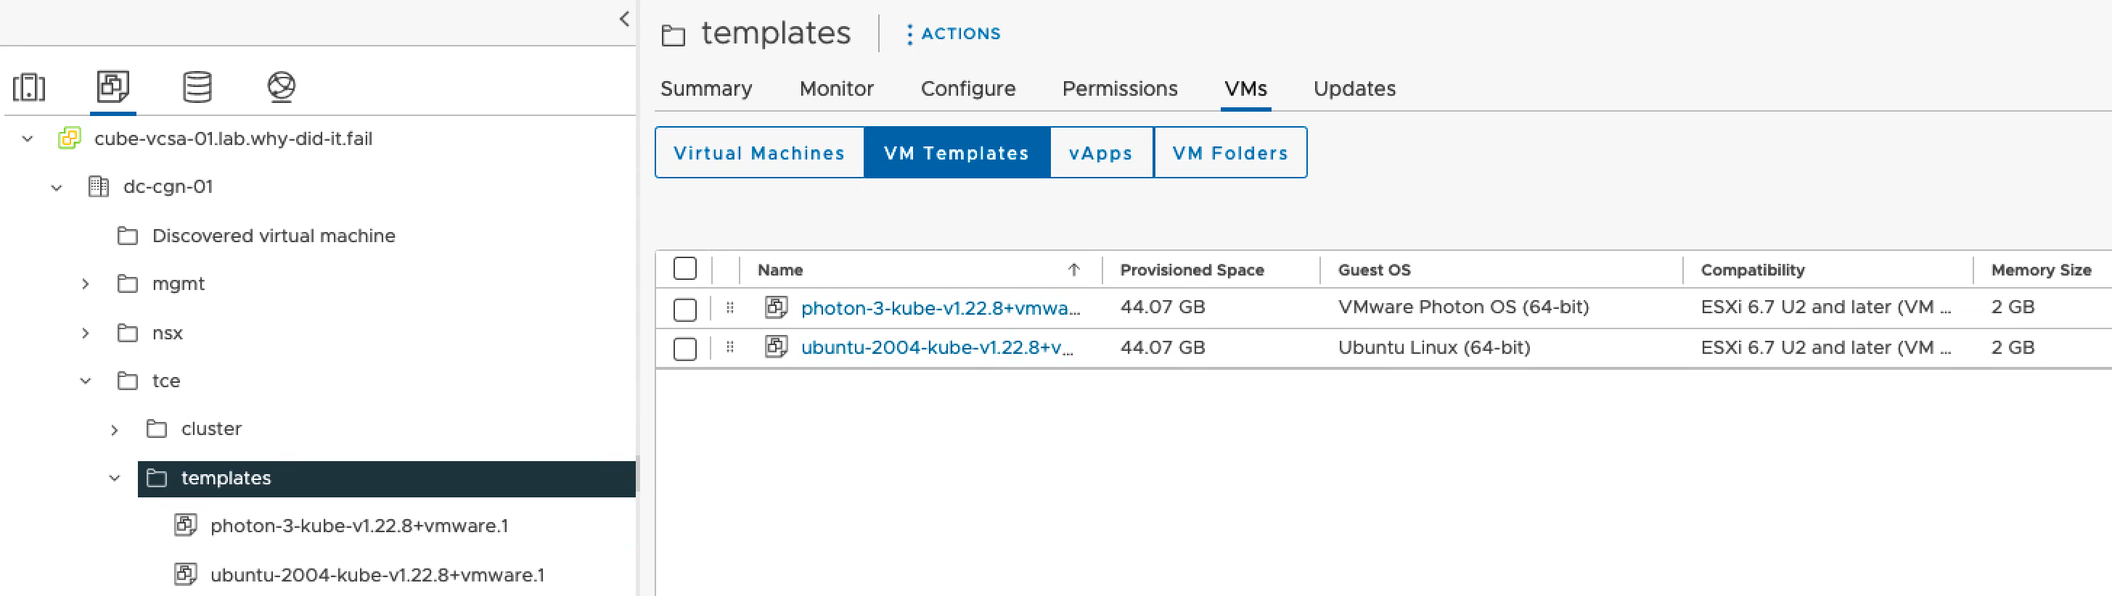Open the Networking inventory icon

[x=281, y=87]
